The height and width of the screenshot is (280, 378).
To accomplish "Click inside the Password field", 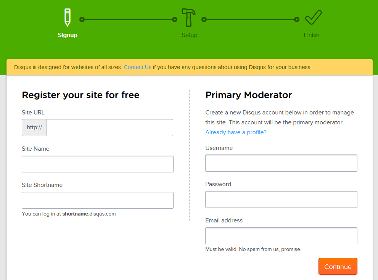I will tap(281, 200).
